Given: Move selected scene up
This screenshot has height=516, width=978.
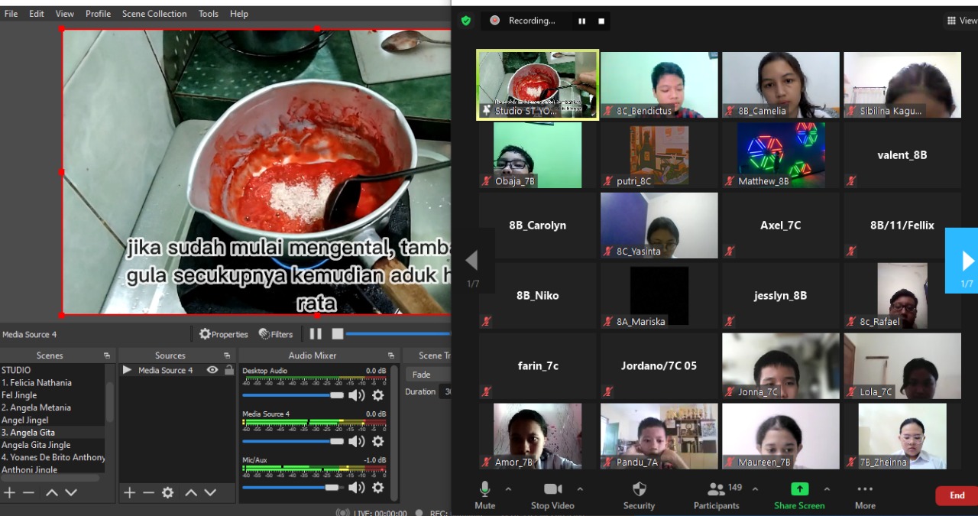Looking at the screenshot, I should [52, 493].
